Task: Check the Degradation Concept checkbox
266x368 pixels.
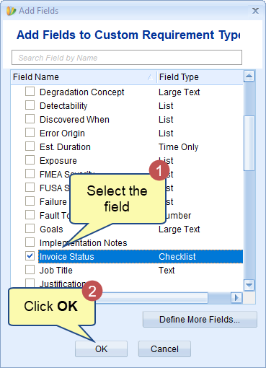Action: tap(30, 92)
